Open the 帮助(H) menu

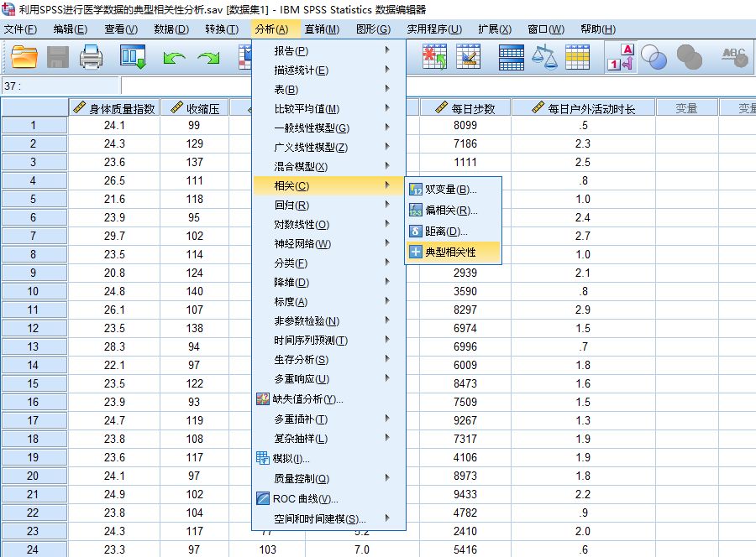pos(598,29)
